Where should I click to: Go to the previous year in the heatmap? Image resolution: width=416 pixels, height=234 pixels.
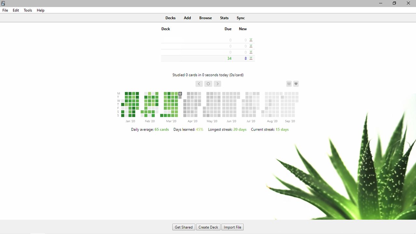[199, 84]
